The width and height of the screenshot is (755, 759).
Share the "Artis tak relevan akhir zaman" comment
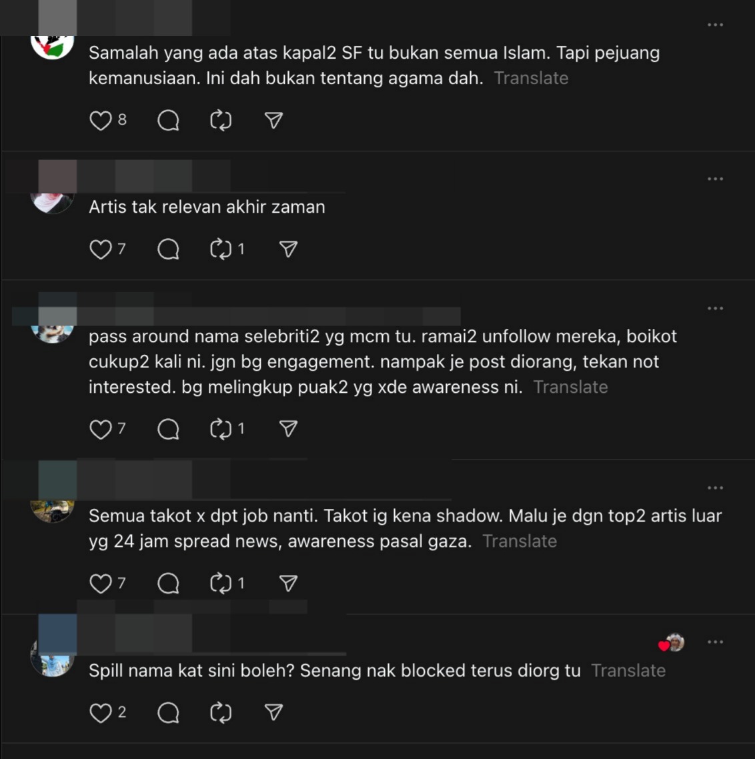pos(288,249)
